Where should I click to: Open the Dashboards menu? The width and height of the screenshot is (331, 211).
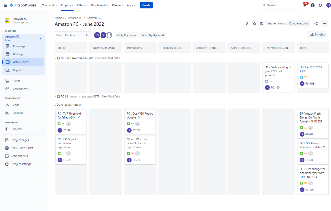tap(100, 5)
